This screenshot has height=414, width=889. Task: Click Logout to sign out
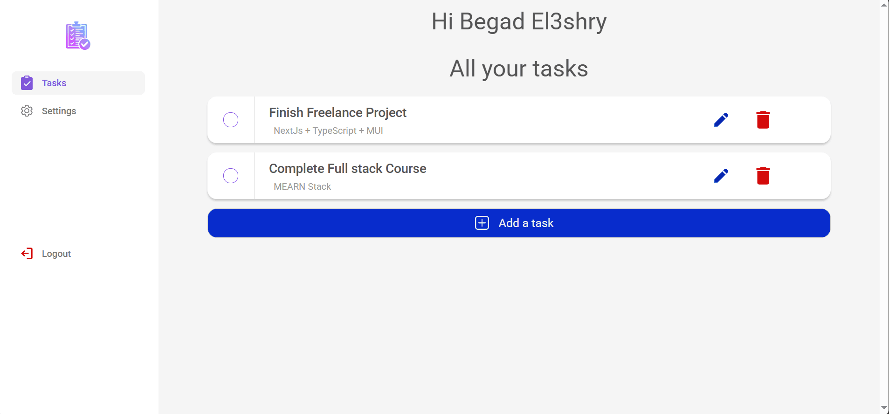tap(56, 253)
